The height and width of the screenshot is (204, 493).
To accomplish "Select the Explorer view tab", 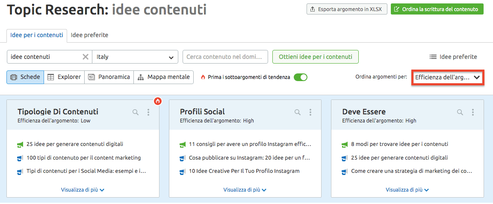I will coord(64,77).
